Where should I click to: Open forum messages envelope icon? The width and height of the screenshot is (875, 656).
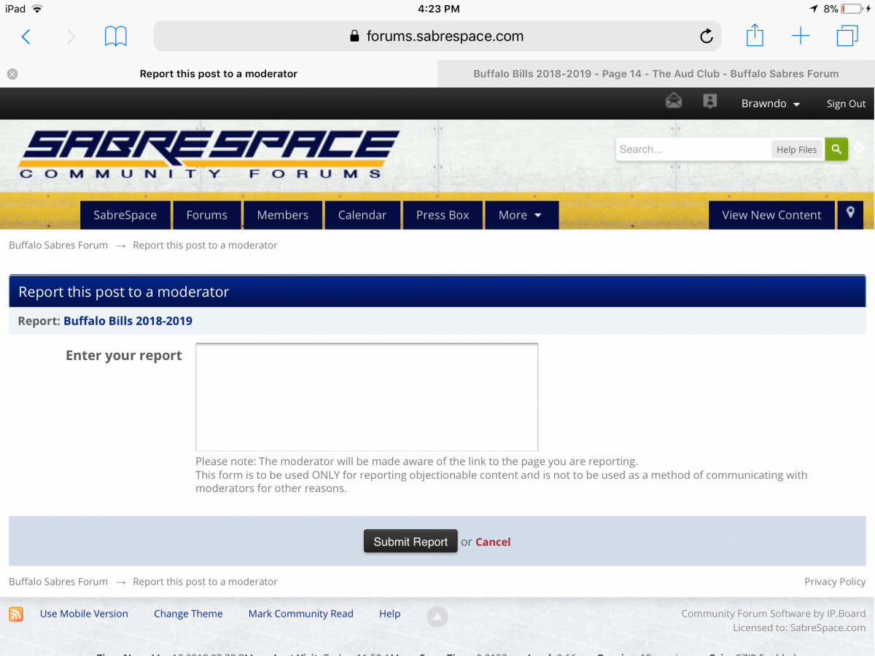click(674, 101)
